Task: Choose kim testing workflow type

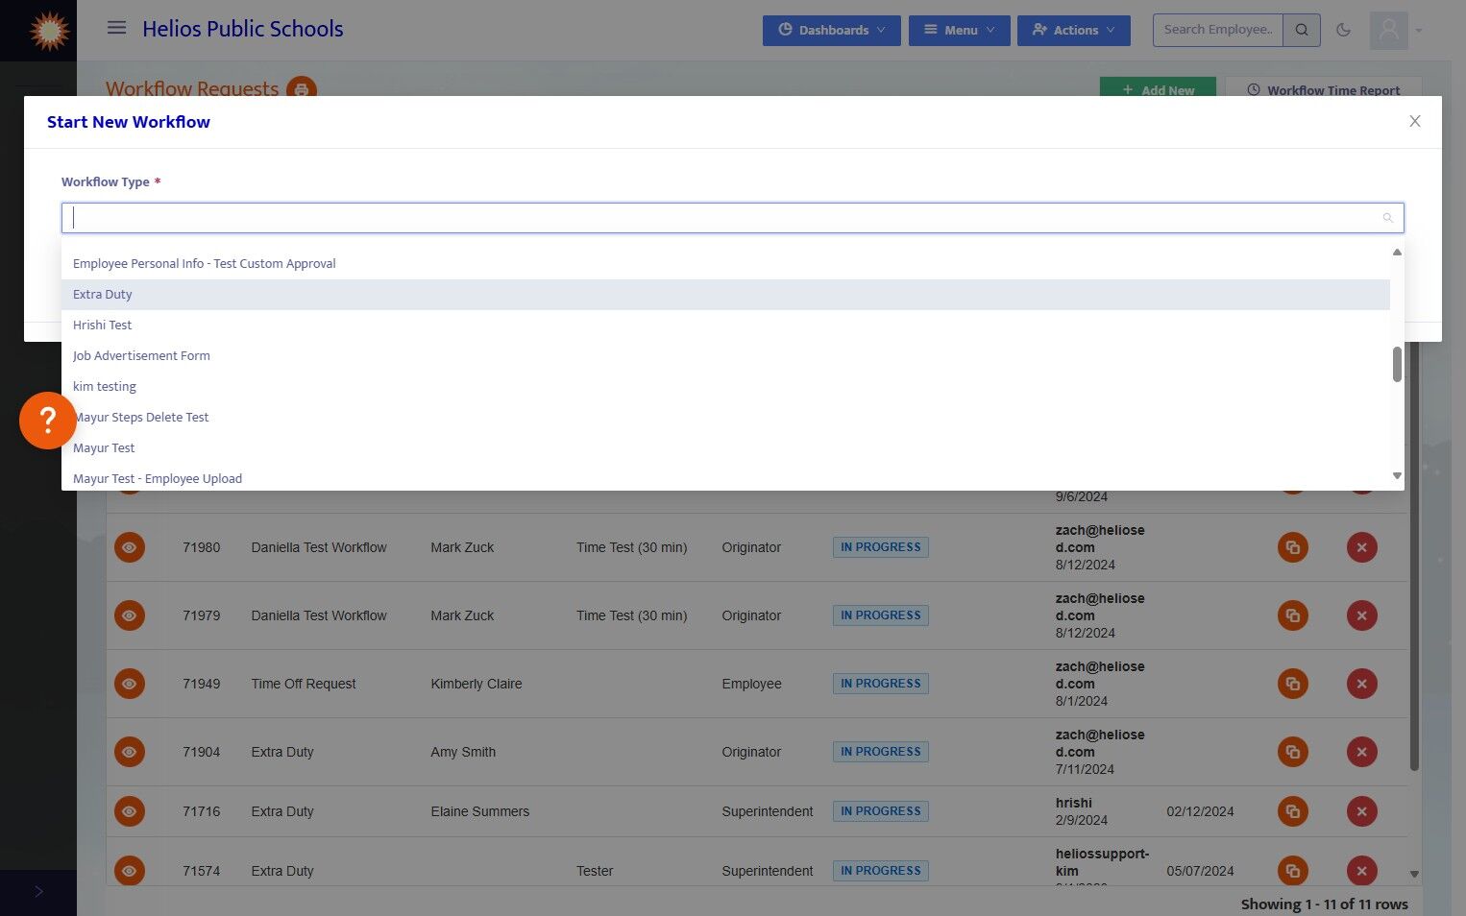Action: [725, 387]
